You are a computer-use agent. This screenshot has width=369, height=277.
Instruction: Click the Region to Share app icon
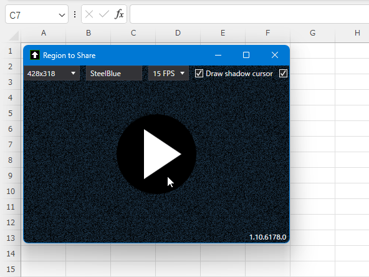point(35,56)
